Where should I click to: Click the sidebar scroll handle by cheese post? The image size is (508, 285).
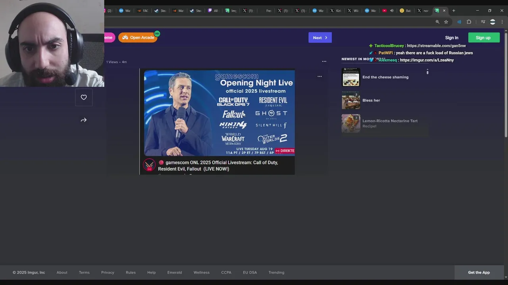pyautogui.click(x=427, y=72)
